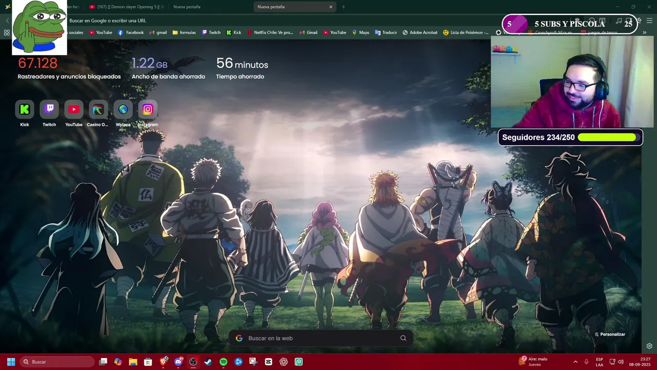Click the microphone icon in system tray
Screen dimensions: 657x370
(x=586, y=362)
